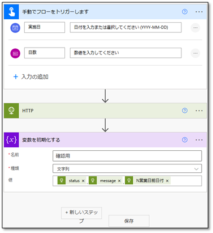Screen dimensions: 213x233
Task: Click the date description placeholder field
Action: [x=126, y=27]
